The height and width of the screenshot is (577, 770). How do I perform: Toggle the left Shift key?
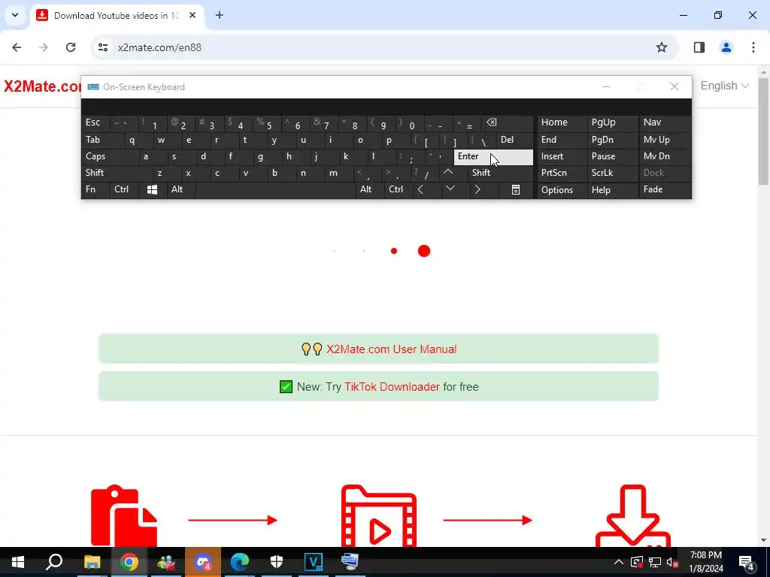click(x=117, y=173)
